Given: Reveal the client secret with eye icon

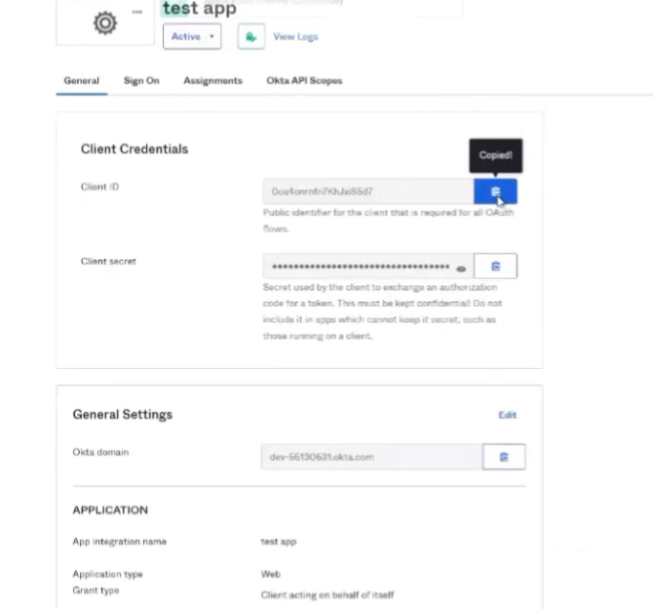Looking at the screenshot, I should click(461, 269).
